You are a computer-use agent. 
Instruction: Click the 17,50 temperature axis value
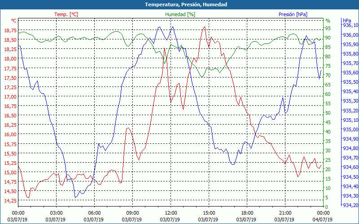pos(10,78)
